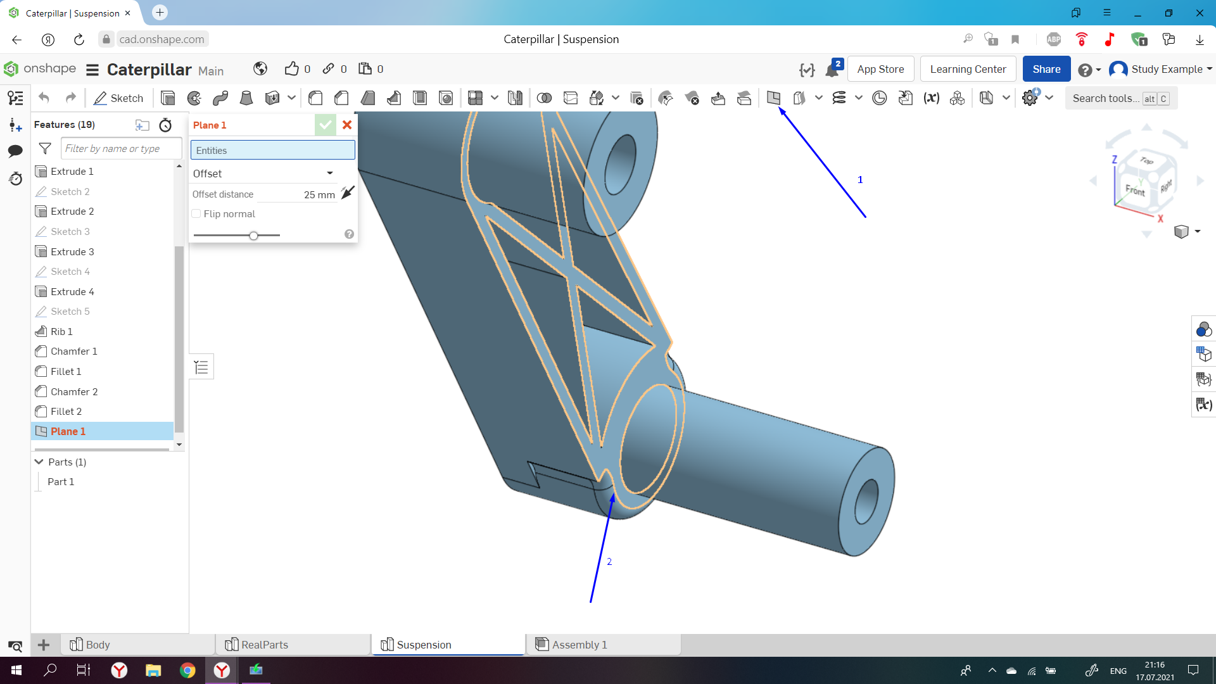The width and height of the screenshot is (1216, 684).
Task: Select the Replace face tool
Action: pyautogui.click(x=744, y=98)
